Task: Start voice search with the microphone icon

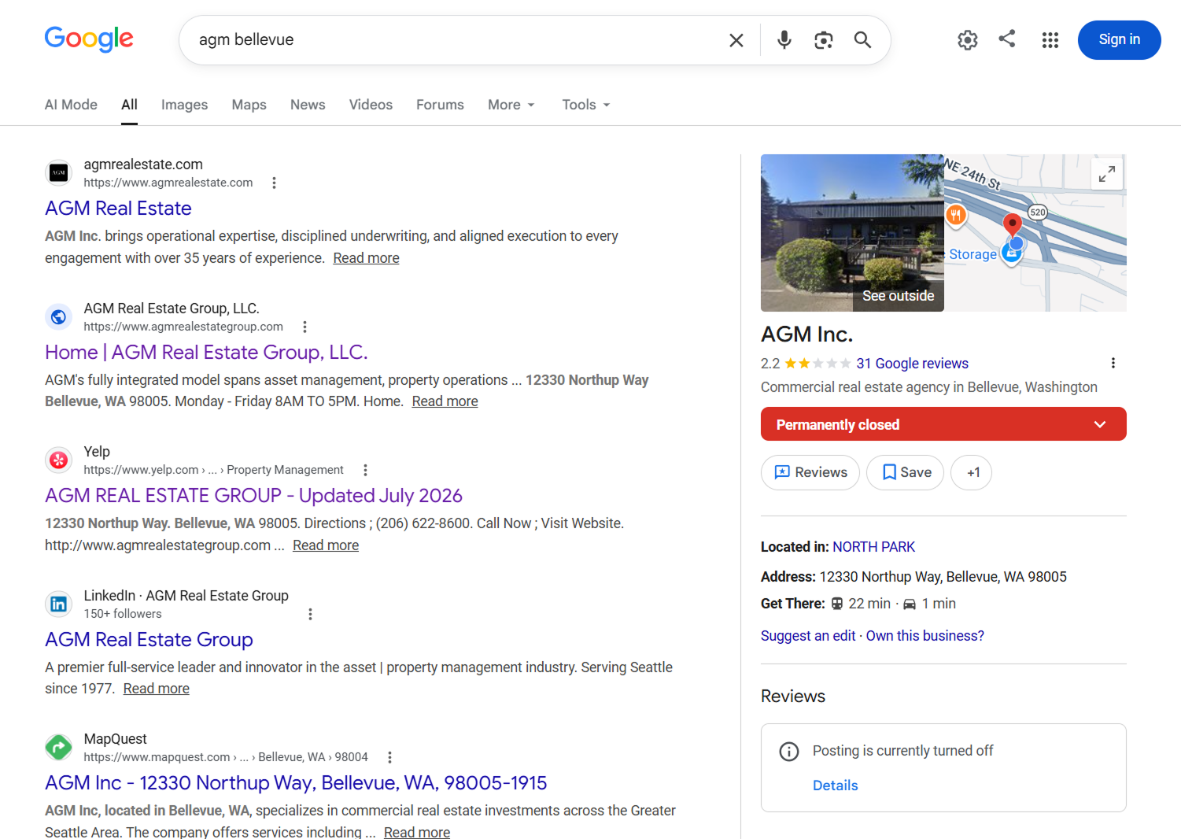Action: point(784,40)
